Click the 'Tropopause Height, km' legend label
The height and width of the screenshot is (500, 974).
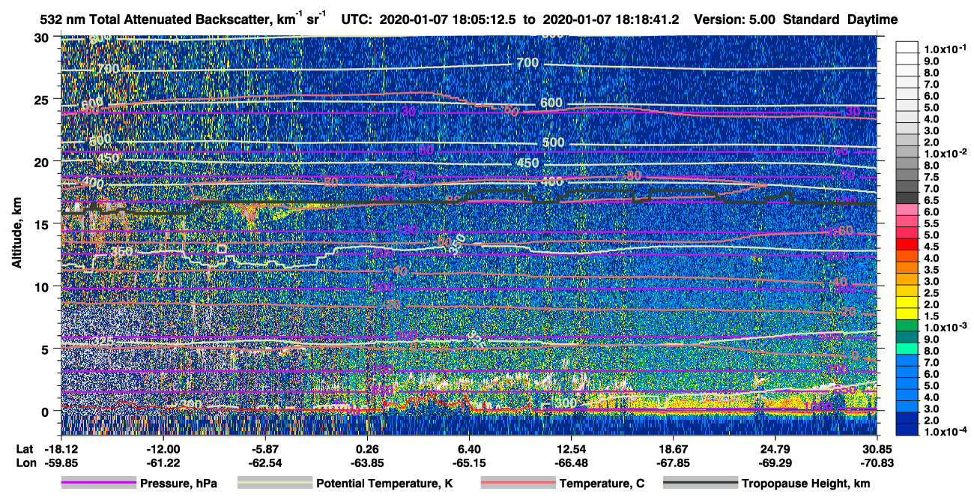tap(805, 484)
